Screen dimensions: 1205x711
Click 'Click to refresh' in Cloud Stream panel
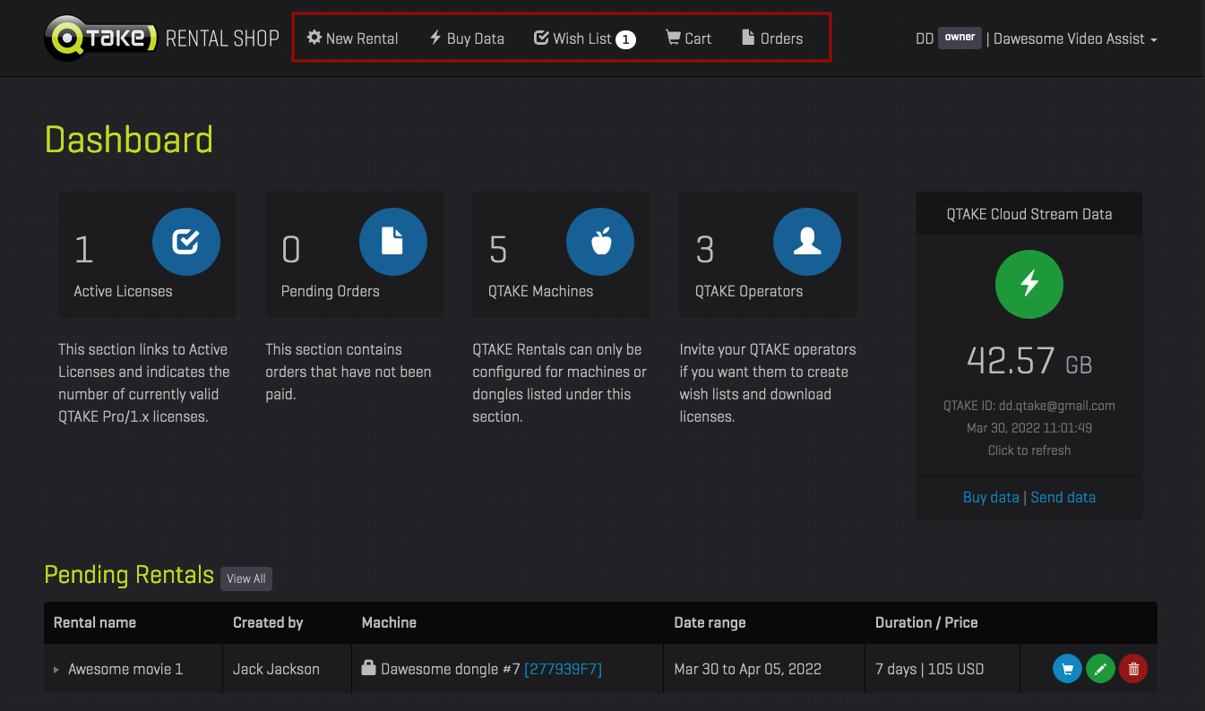coord(1029,450)
